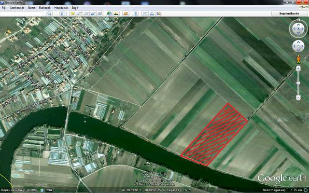The height and width of the screenshot is (193, 309).
Task: Add a placemark with the pushpin icon
Action: [72, 14]
